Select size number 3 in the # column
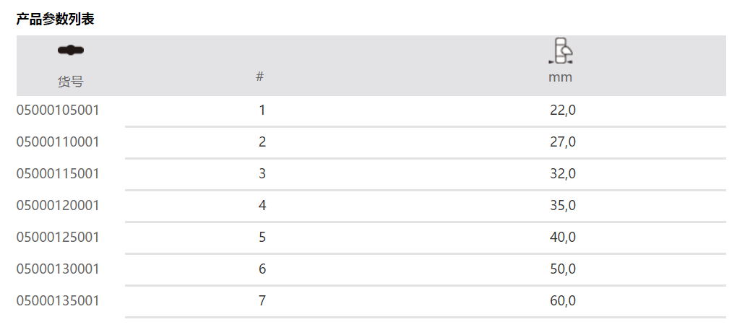 pos(262,174)
